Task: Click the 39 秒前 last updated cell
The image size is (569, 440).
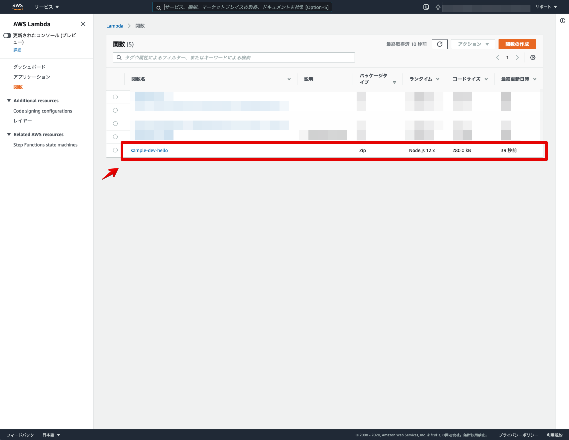Action: tap(509, 150)
